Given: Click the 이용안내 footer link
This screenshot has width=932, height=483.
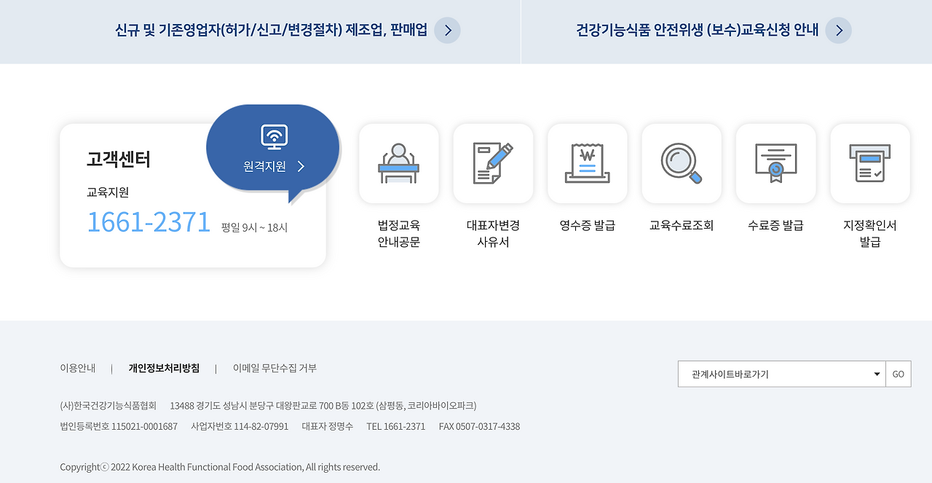Looking at the screenshot, I should point(77,368).
